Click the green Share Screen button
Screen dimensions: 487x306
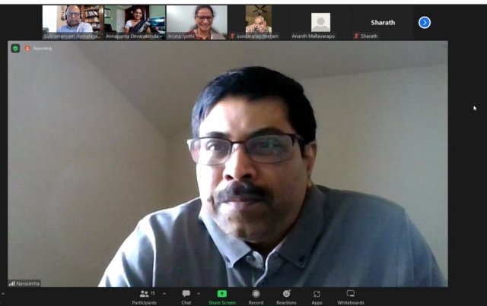pos(222,298)
